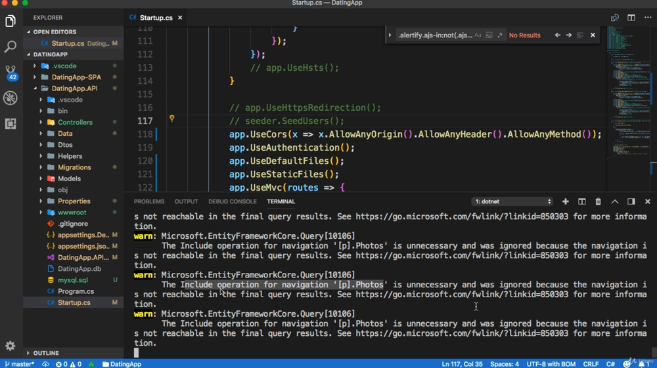Split the editor using top-right icon

click(x=631, y=18)
